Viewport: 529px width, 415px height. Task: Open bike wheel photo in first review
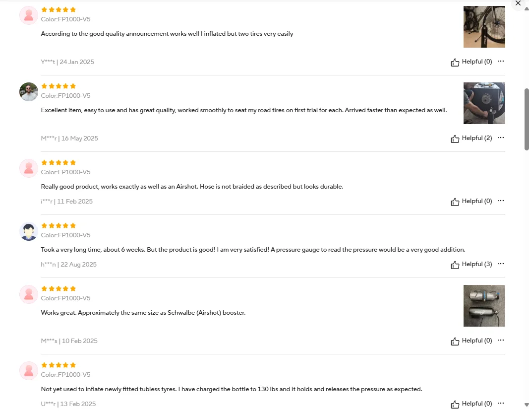pos(484,27)
